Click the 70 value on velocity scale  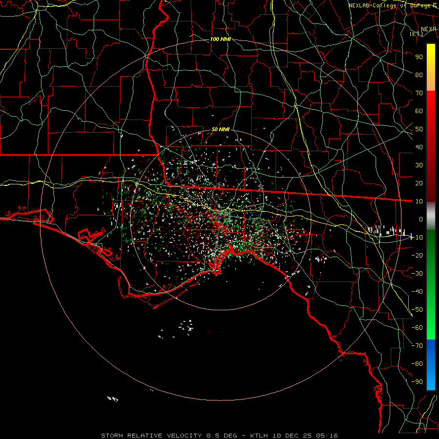[x=419, y=93]
